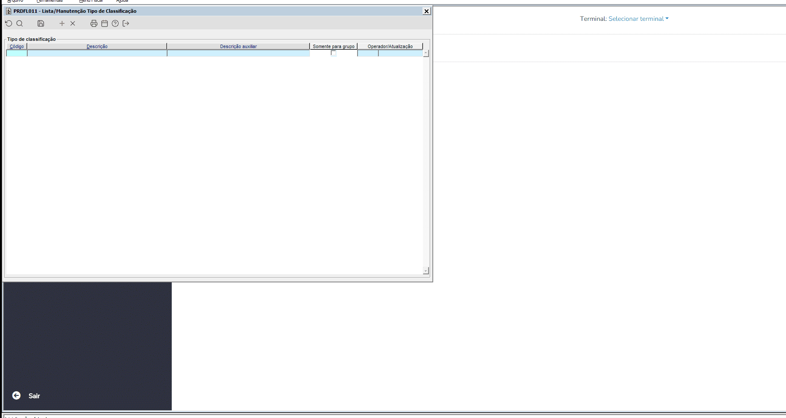
Task: Open the calendar icon in toolbar
Action: (x=105, y=23)
